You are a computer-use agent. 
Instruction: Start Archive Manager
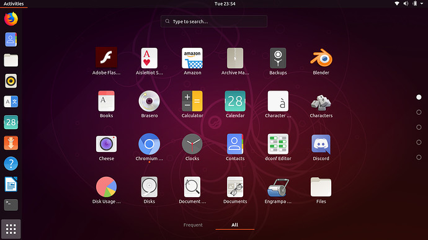(235, 58)
